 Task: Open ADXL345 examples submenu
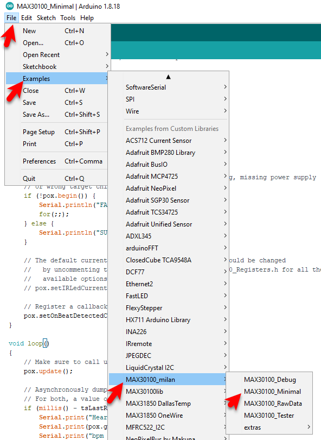pyautogui.click(x=168, y=236)
